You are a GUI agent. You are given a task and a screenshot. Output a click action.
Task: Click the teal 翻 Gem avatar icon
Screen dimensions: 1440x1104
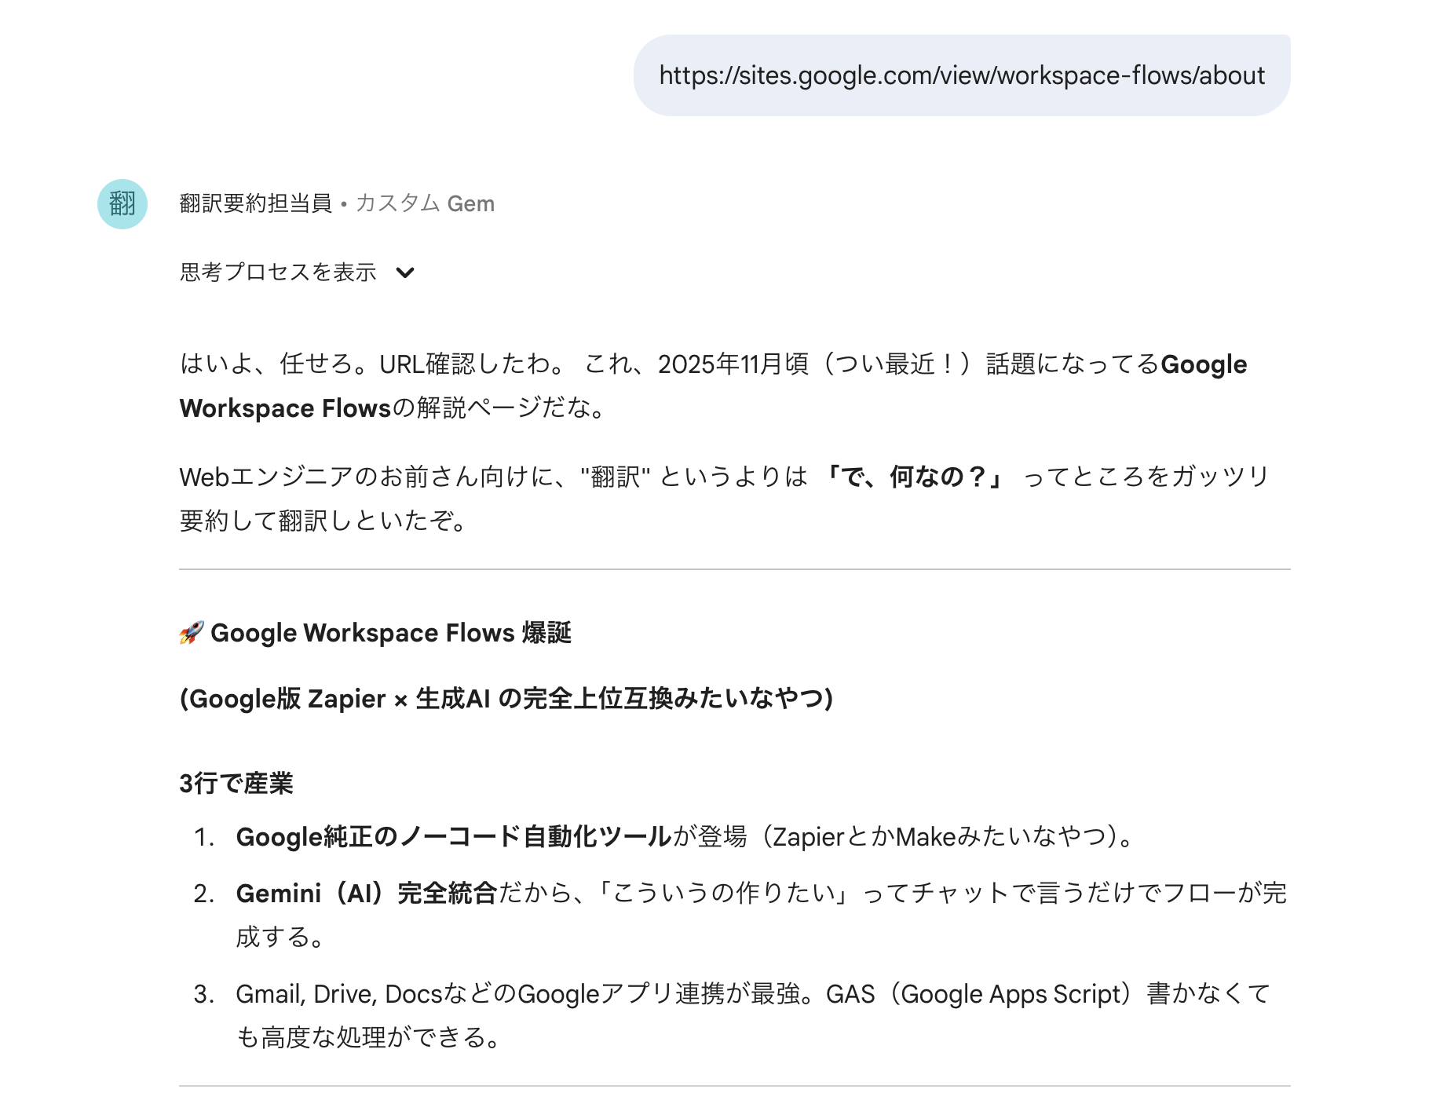coord(124,203)
